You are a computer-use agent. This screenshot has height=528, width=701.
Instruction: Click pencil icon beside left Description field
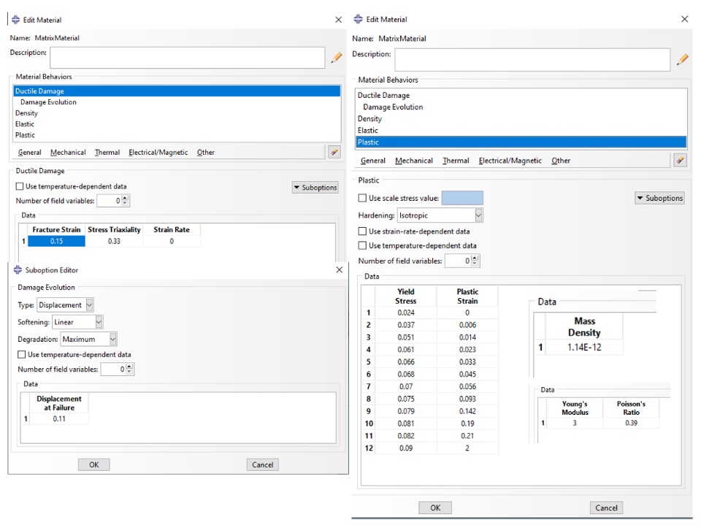336,58
